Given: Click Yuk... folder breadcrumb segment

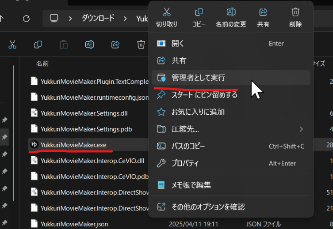Looking at the screenshot, I should (142, 19).
